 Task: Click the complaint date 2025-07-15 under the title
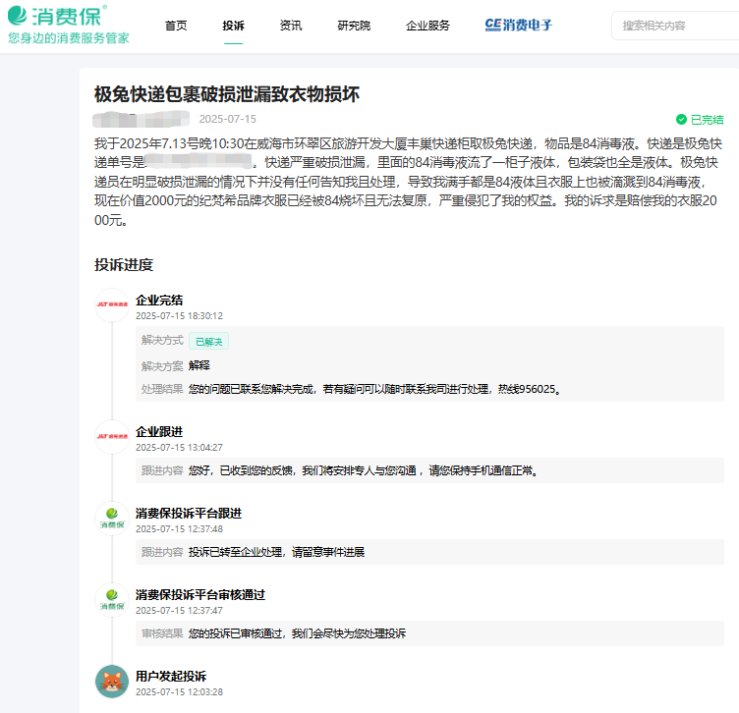pyautogui.click(x=228, y=119)
